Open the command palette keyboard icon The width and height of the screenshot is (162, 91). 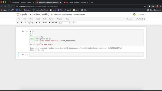click(x=73, y=23)
